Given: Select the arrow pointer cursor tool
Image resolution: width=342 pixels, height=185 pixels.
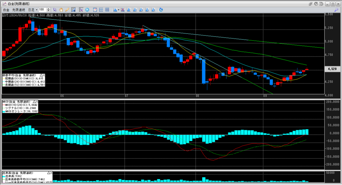Looking at the screenshot, I should (x=55, y=10).
